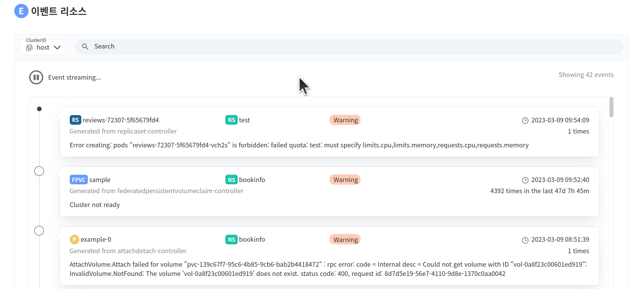Click 'Generated from attachdetach-controller' text

tap(128, 251)
